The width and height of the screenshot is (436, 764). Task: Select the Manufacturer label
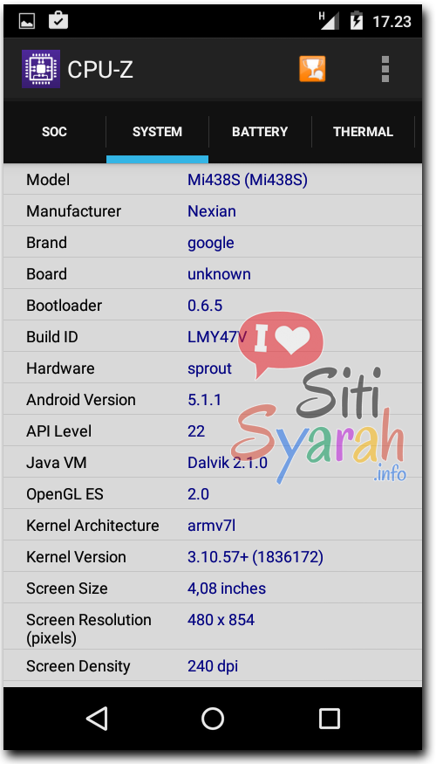point(73,211)
